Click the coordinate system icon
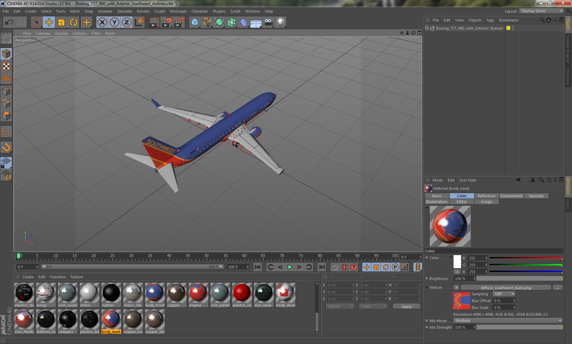This screenshot has width=572, height=344. [x=139, y=22]
